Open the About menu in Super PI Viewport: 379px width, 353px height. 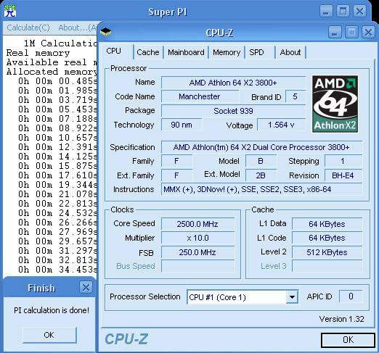point(78,28)
